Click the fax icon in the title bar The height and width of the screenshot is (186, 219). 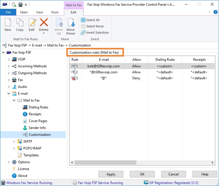click(x=5, y=4)
